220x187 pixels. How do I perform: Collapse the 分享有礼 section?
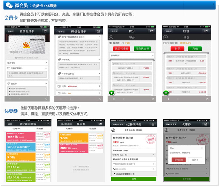(x=99, y=59)
